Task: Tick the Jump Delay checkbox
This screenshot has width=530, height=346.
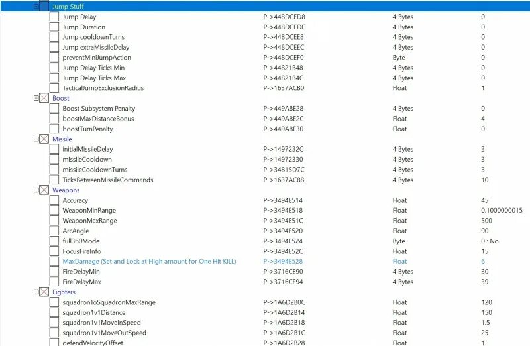Action: coord(54,17)
